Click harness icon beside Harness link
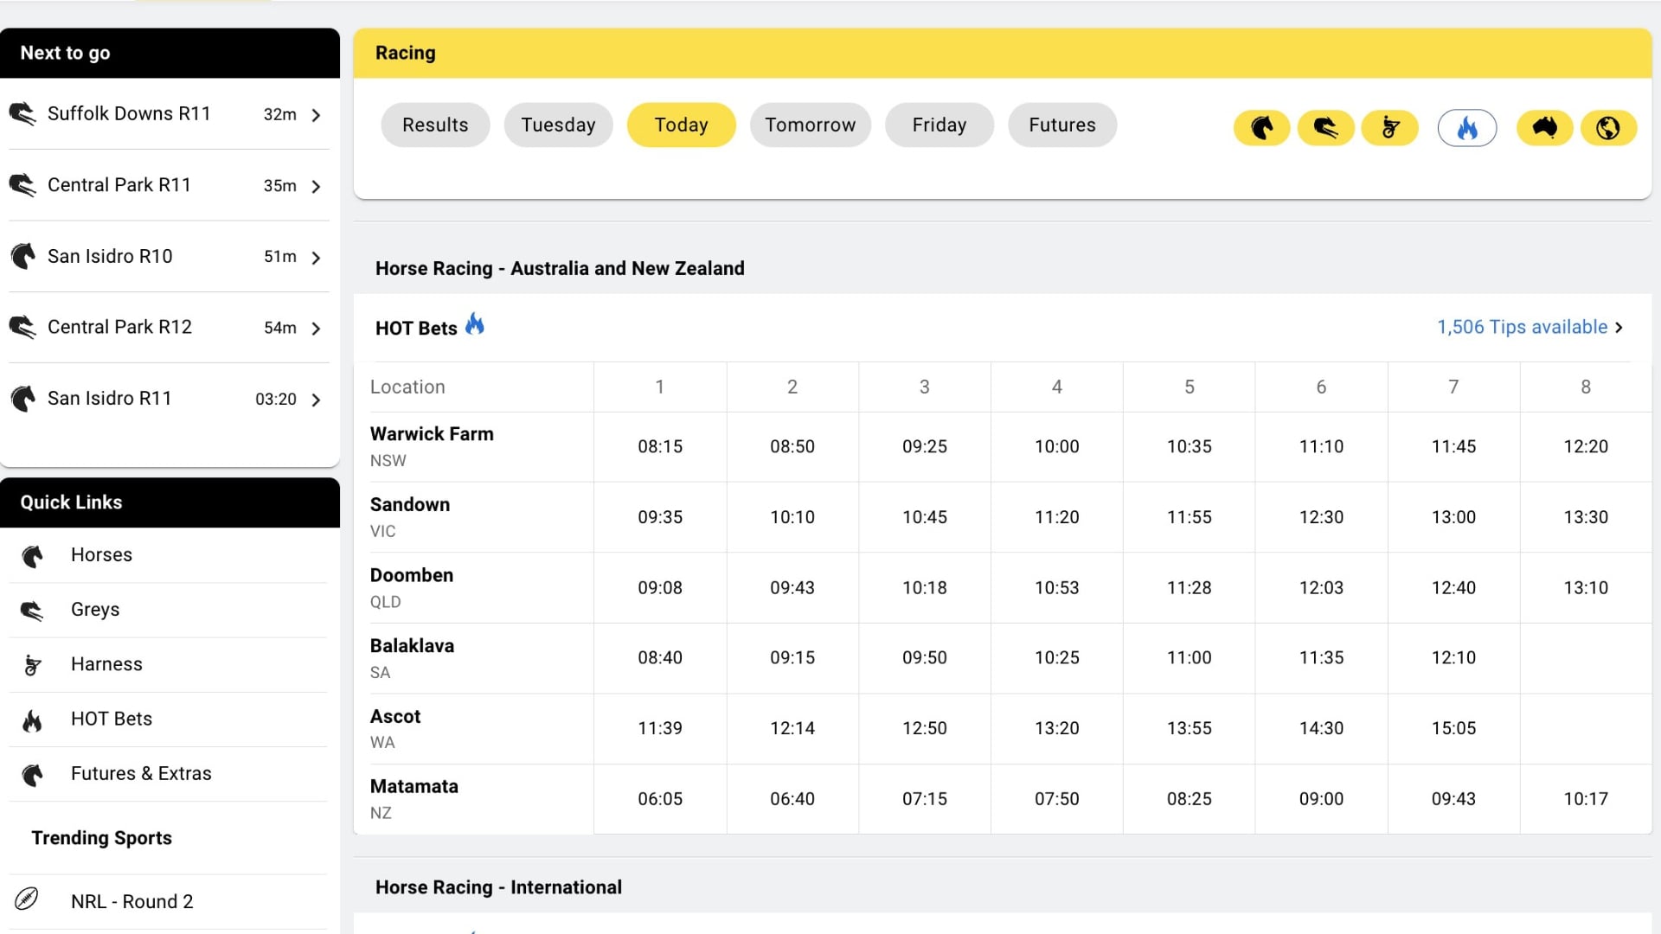Screen dimensions: 1661x934 pos(33,665)
